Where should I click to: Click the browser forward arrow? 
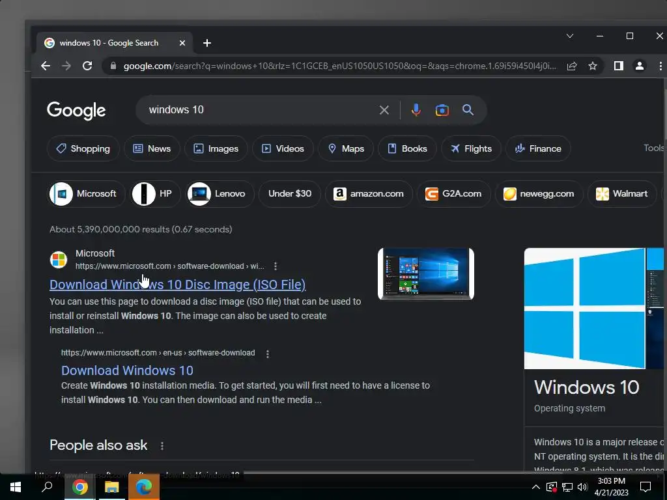pos(66,66)
